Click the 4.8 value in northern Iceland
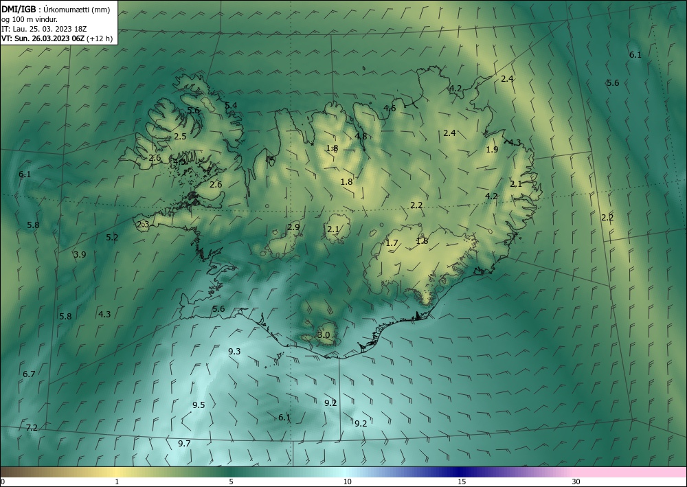This screenshot has width=687, height=487. tap(361, 136)
